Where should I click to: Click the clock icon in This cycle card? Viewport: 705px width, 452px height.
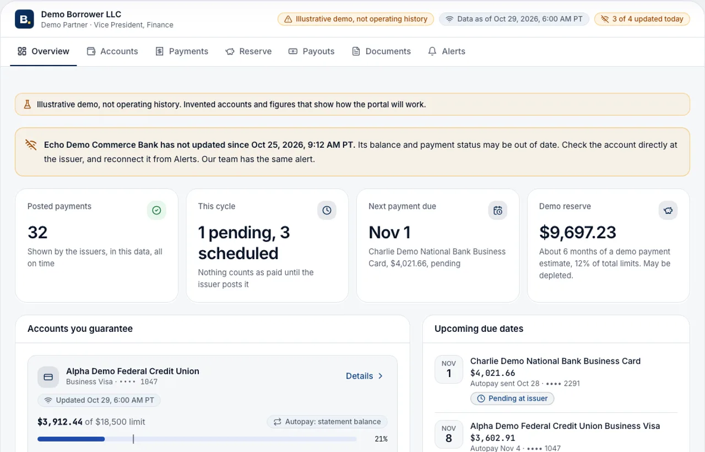pyautogui.click(x=327, y=210)
